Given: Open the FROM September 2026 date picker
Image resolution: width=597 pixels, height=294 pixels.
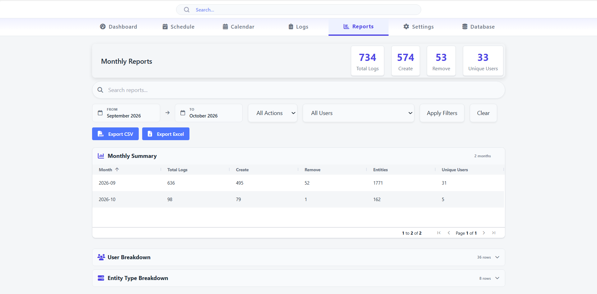Looking at the screenshot, I should coord(126,113).
